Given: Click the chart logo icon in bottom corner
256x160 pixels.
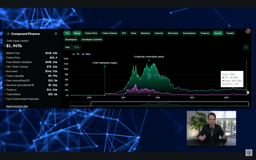Looking at the screenshot, I should coord(249,153).
